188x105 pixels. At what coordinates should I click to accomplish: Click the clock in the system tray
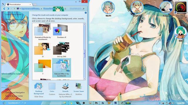pyautogui.click(x=181, y=103)
